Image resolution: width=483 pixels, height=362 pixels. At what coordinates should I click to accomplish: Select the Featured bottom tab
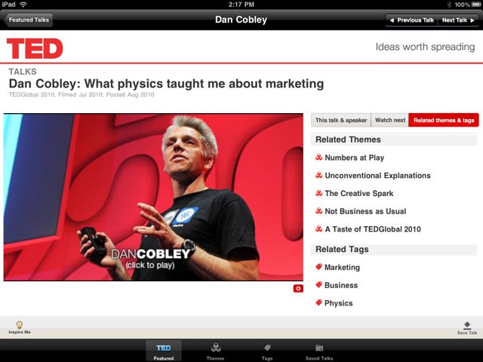(x=164, y=351)
